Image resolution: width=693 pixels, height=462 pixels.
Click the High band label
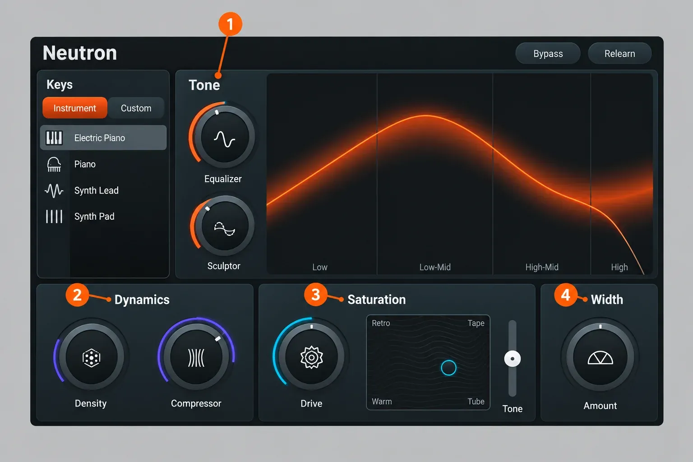pyautogui.click(x=619, y=267)
